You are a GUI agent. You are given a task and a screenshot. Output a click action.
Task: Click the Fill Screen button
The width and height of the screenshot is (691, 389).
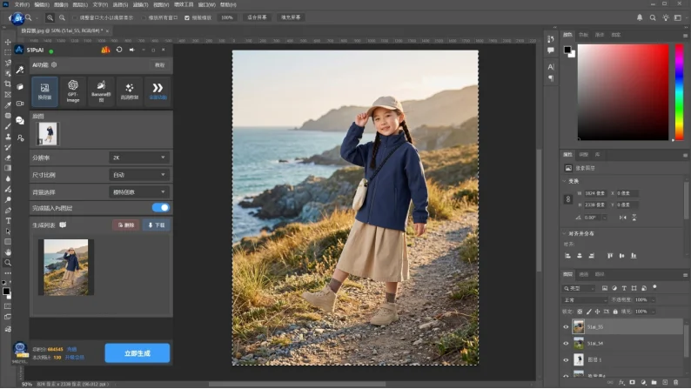(x=291, y=17)
